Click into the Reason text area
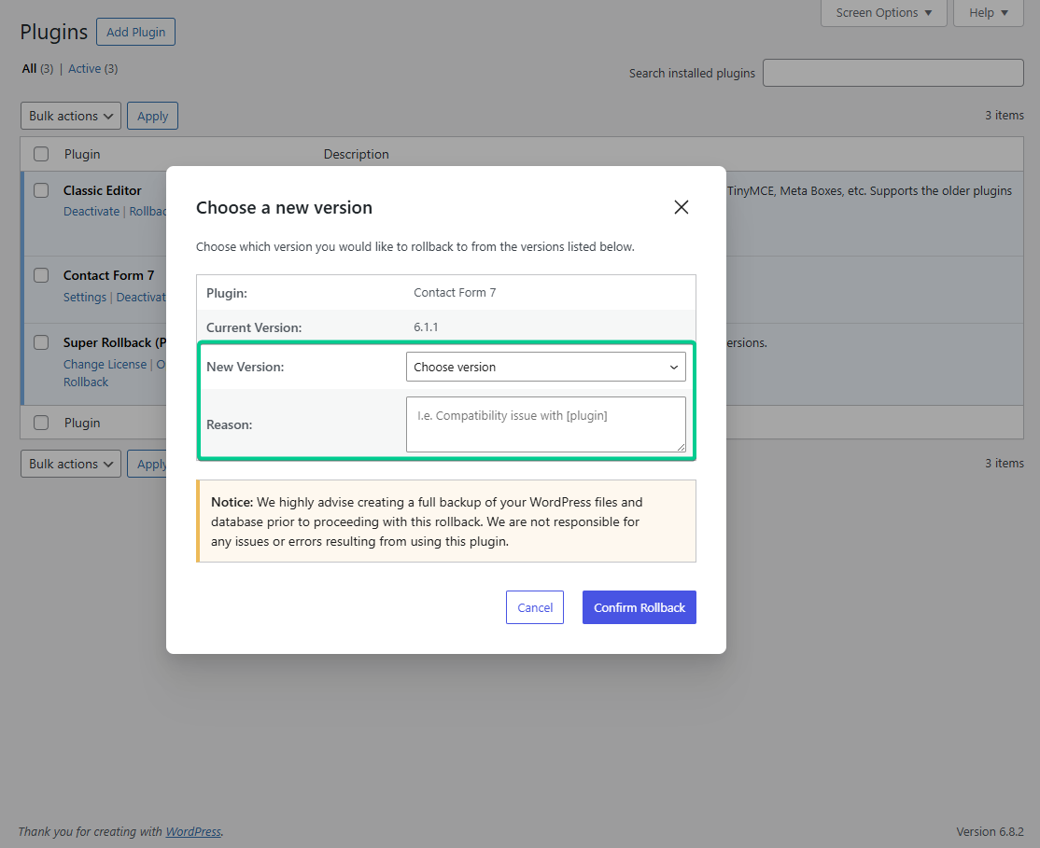The image size is (1040, 848). coord(545,424)
